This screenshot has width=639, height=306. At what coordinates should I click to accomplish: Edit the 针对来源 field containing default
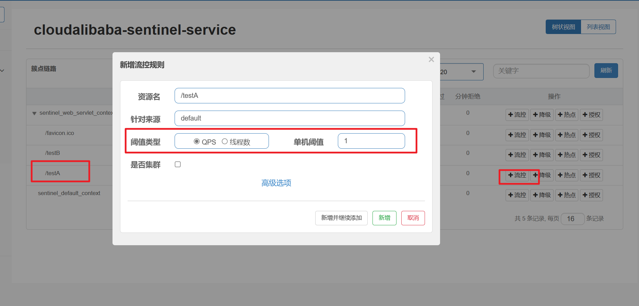coord(290,118)
